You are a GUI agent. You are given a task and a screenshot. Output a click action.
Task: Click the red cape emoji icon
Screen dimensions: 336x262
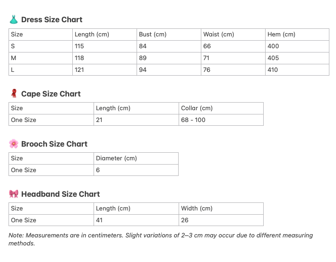(x=14, y=94)
